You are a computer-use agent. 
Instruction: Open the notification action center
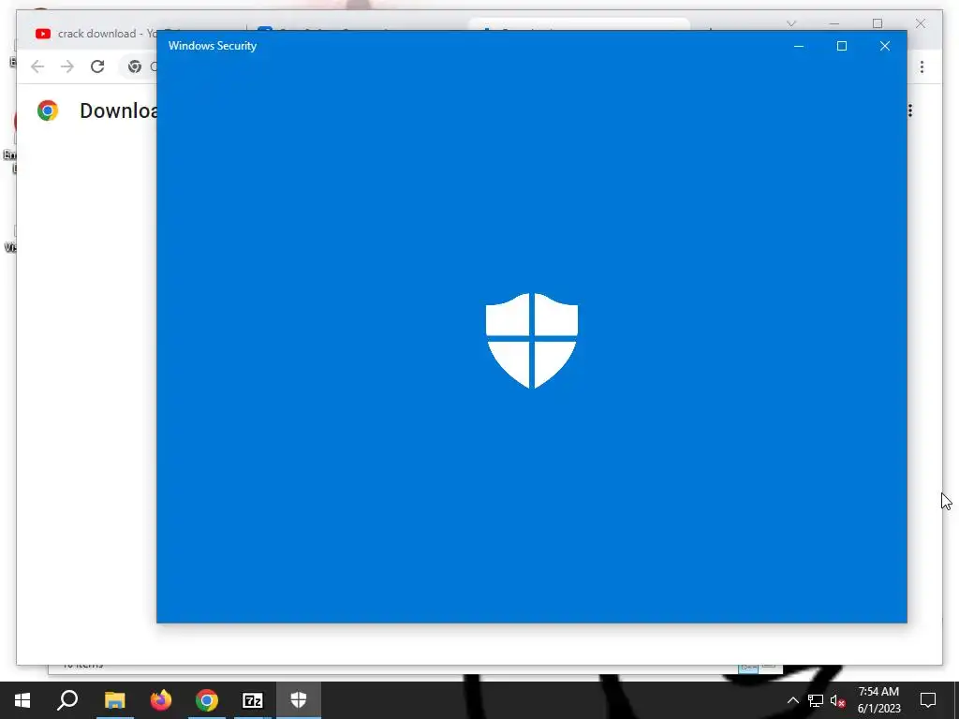point(928,700)
